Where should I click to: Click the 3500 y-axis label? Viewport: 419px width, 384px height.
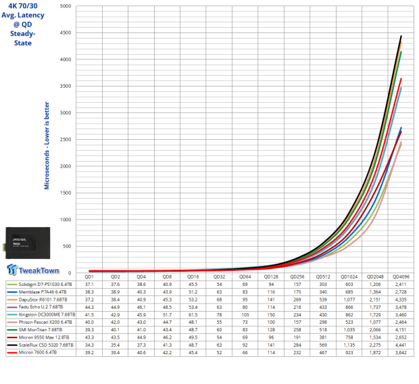(x=66, y=86)
